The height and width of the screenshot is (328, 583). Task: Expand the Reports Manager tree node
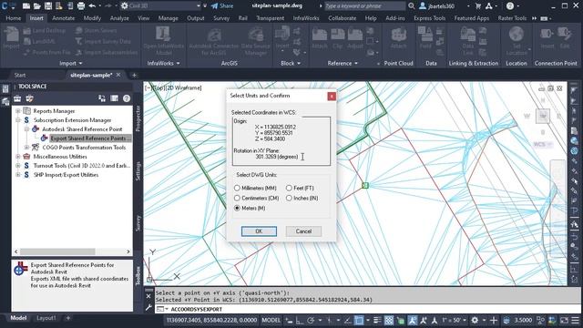18,111
